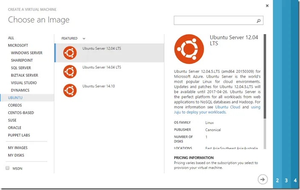Open the My Images section
Viewport: 300px width, 190px height.
click(x=18, y=148)
